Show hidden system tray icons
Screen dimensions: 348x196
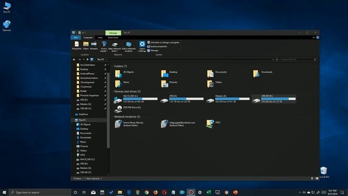(x=300, y=192)
